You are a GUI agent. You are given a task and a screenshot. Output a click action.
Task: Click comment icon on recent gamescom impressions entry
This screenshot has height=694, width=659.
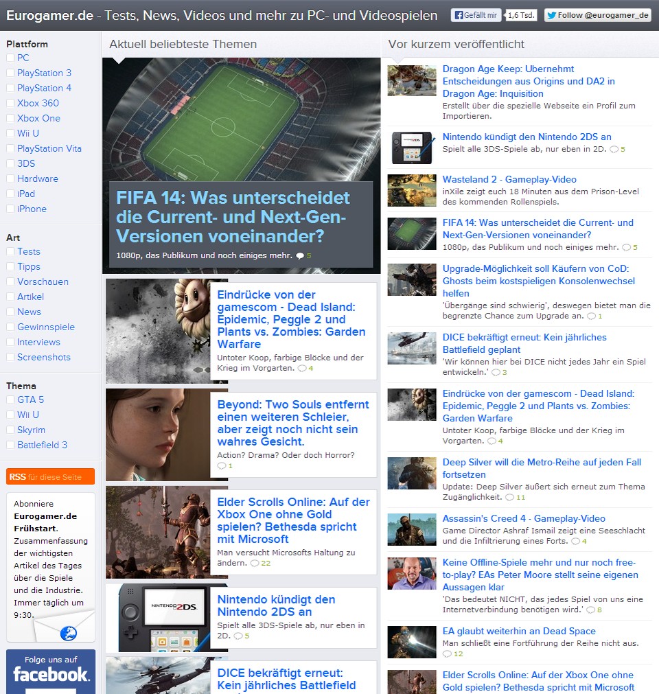click(492, 441)
